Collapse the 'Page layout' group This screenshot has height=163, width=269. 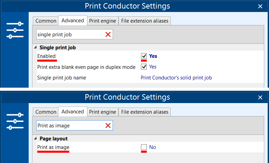click(x=36, y=138)
